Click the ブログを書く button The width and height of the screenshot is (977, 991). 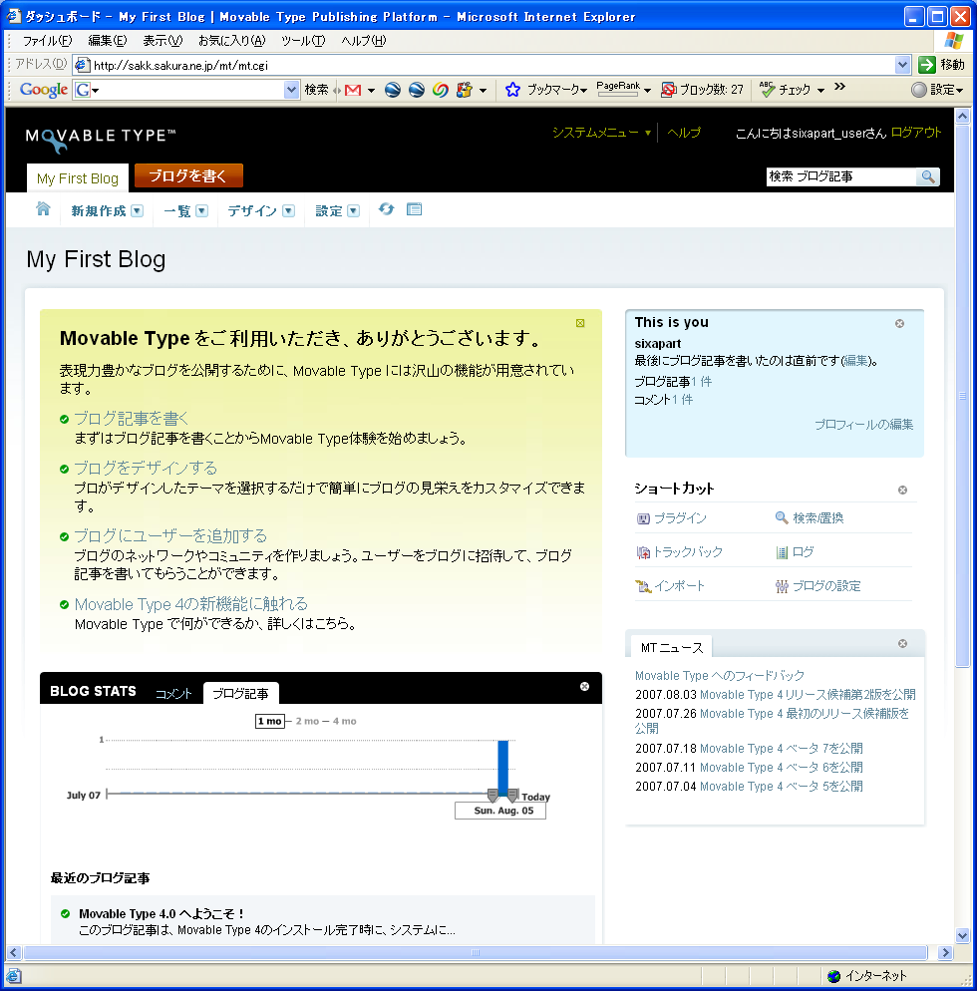[188, 175]
